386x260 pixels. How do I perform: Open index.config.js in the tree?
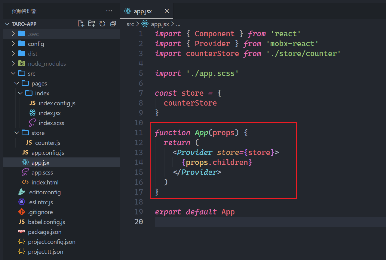click(x=57, y=103)
